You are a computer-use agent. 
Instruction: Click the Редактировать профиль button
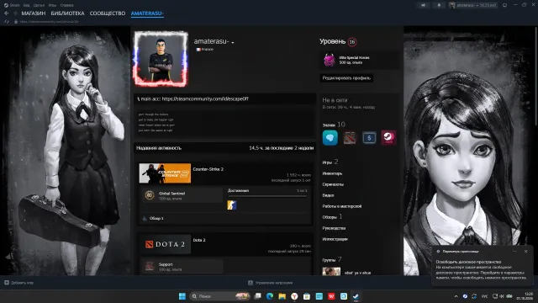point(346,78)
